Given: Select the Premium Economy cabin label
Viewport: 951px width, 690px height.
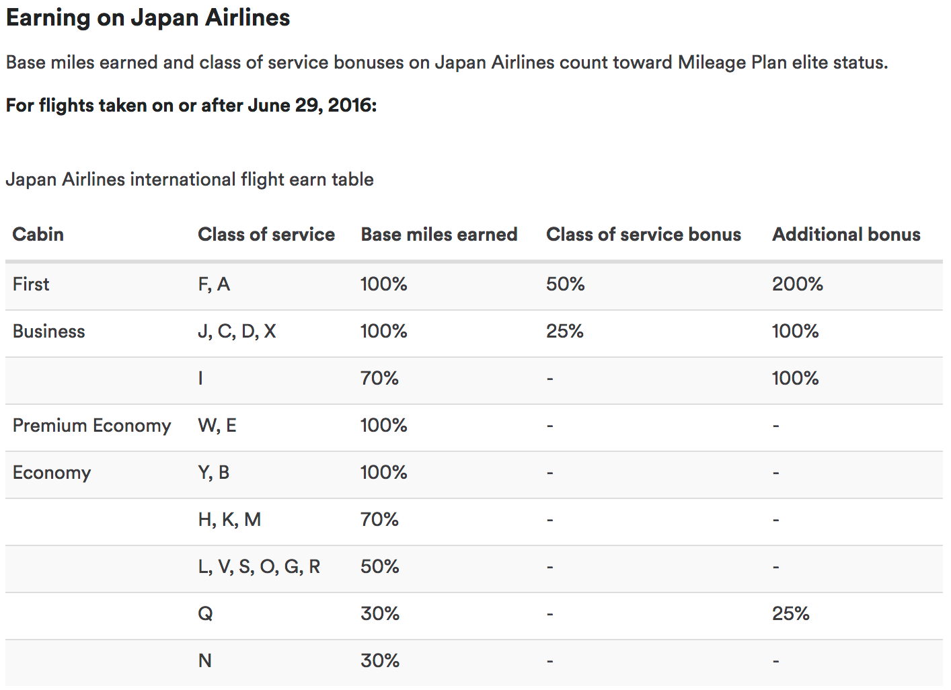Looking at the screenshot, I should (92, 425).
